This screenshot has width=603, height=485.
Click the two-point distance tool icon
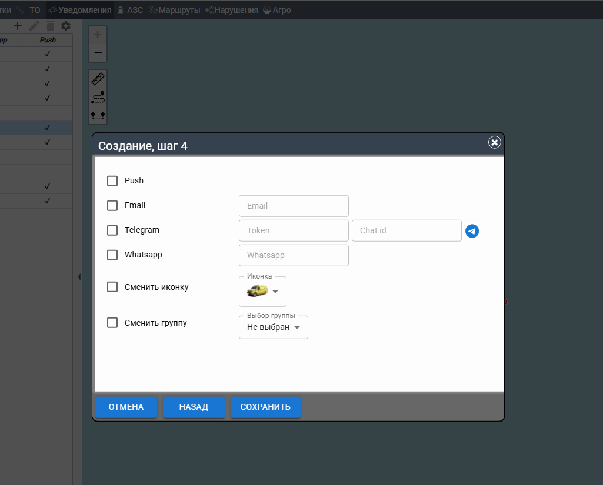pos(98,115)
